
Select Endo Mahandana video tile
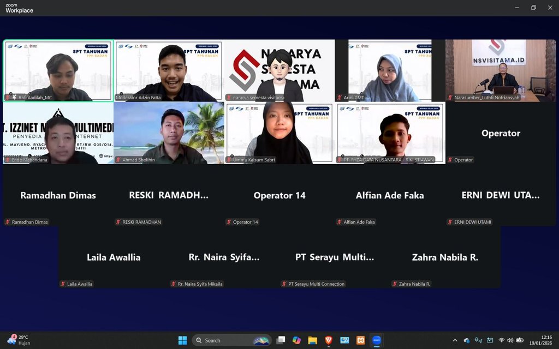[58, 133]
